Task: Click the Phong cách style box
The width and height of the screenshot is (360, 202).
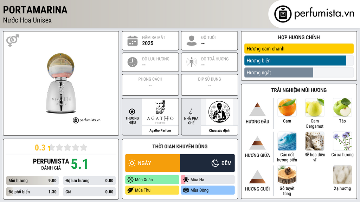Action: [x=150, y=85]
